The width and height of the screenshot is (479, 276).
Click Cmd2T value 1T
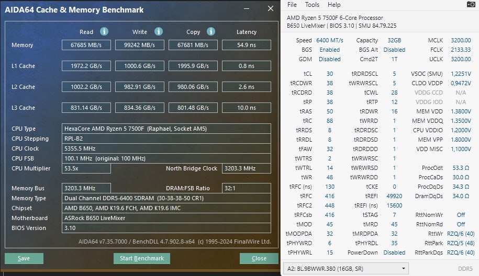tap(394, 59)
